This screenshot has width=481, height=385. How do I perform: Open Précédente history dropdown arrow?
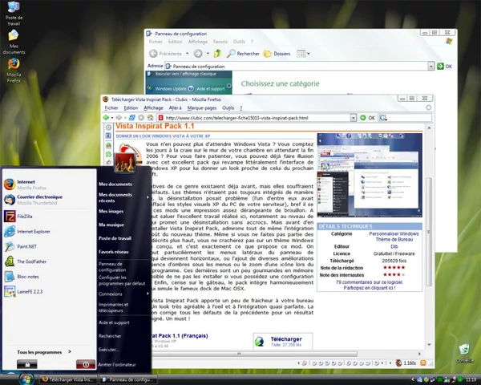[187, 54]
